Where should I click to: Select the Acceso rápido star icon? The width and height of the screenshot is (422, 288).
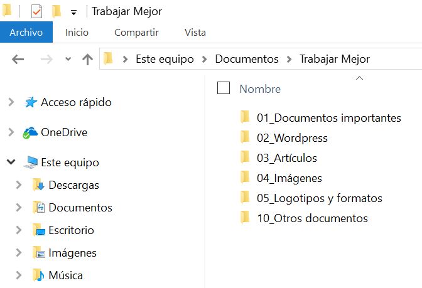[30, 102]
